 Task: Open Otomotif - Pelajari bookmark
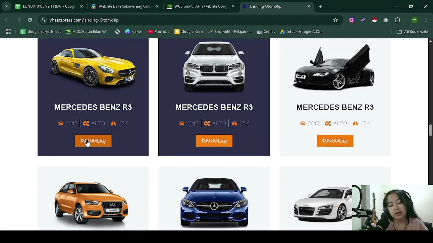(x=230, y=31)
